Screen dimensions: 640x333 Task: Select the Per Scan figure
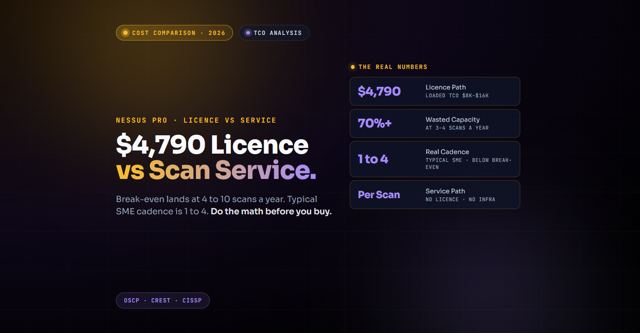[x=379, y=195]
